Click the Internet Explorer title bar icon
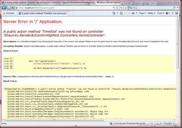This screenshot has width=182, height=128. (3, 2)
